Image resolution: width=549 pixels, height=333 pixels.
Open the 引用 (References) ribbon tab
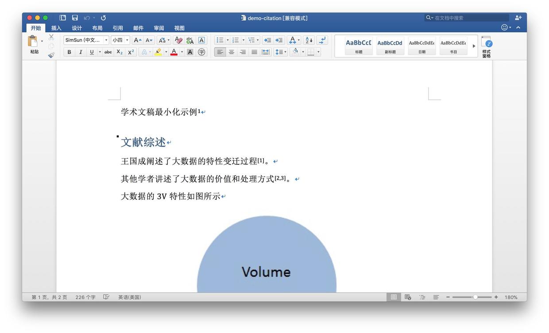[x=118, y=28]
